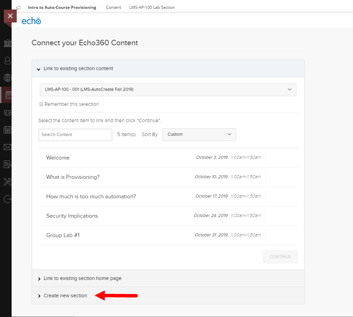Screen dimensions: 353x317
Task: Expand Link to existing section home page
Action: click(x=168, y=278)
